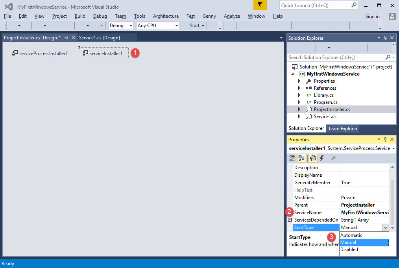
Task: Click the account picture icon beside Sign in
Action: [392, 16]
